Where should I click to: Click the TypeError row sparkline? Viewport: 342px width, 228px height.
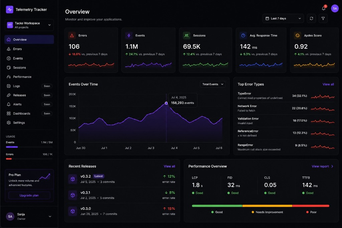tap(323, 97)
